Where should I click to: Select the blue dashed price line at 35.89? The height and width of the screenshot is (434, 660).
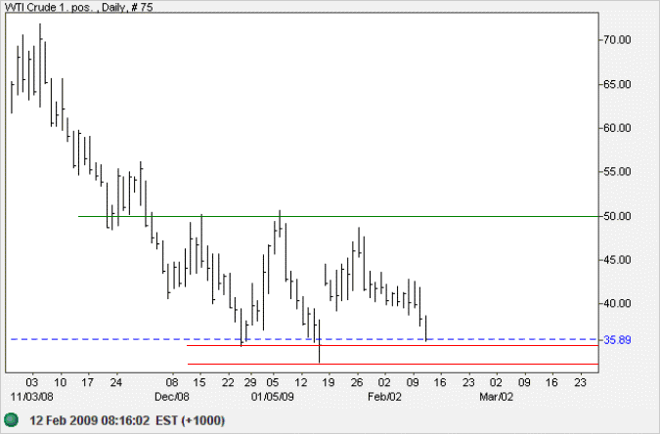coord(304,339)
